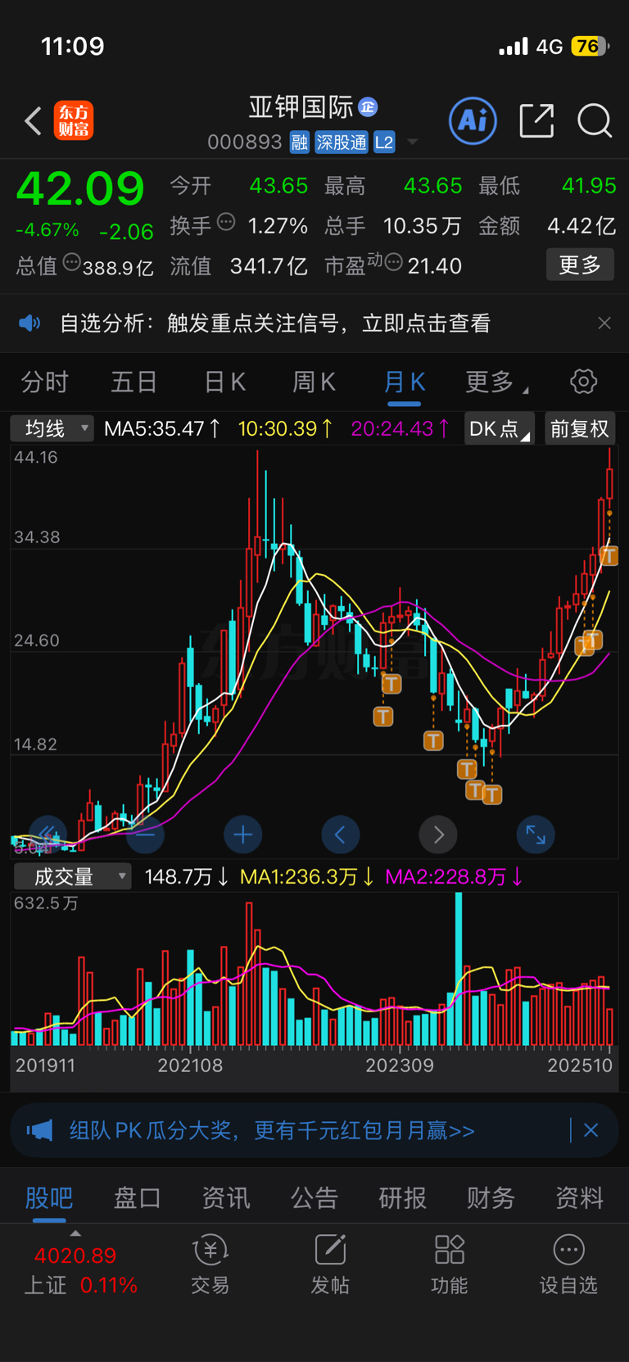Tap the 总值 info icon
The width and height of the screenshot is (629, 1362).
[72, 263]
